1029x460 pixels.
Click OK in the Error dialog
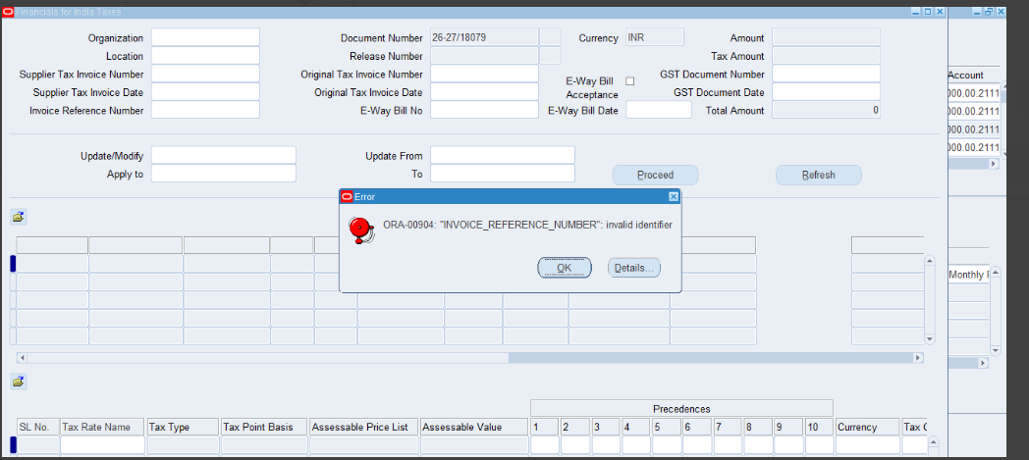[565, 268]
